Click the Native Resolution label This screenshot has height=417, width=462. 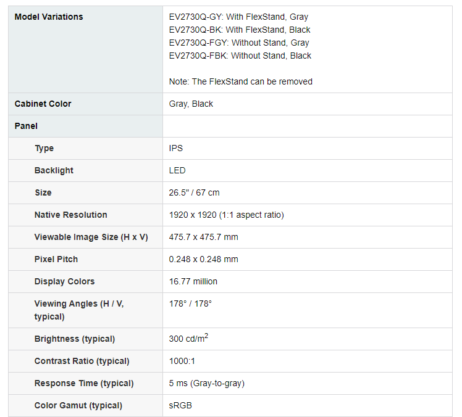70,215
